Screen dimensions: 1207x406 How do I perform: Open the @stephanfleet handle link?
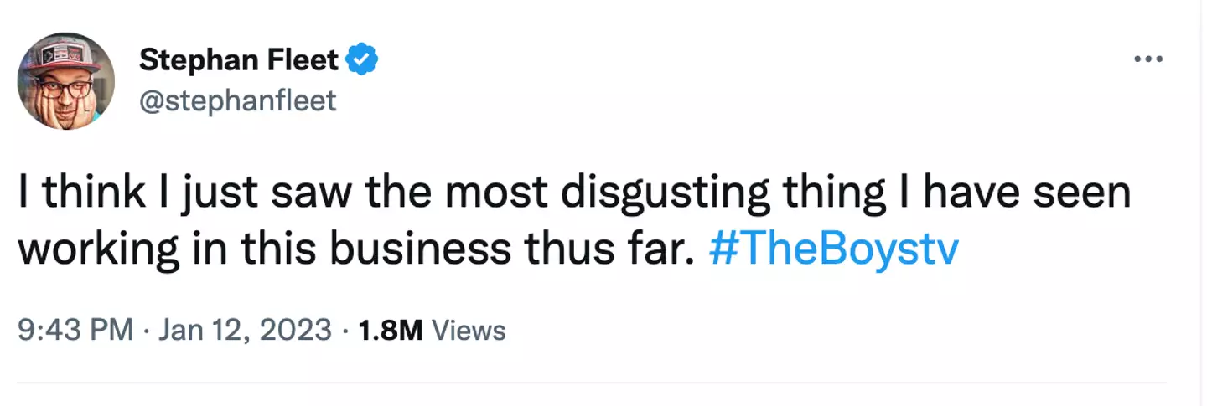237,100
